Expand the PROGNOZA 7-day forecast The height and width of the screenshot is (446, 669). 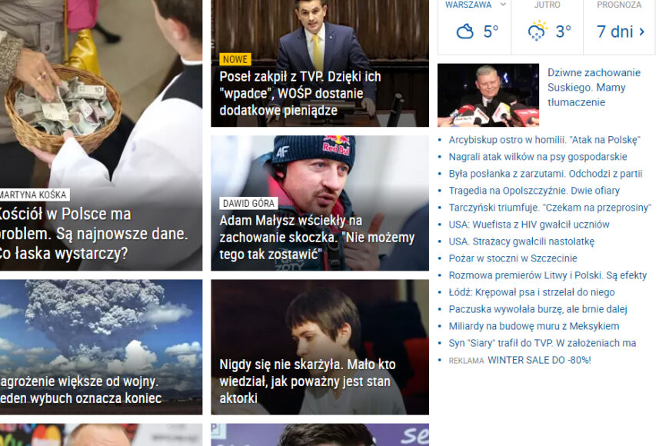click(x=619, y=30)
